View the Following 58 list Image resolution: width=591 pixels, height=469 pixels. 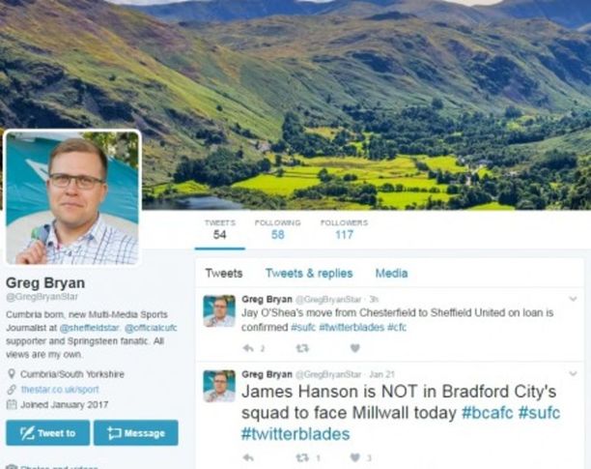click(278, 229)
